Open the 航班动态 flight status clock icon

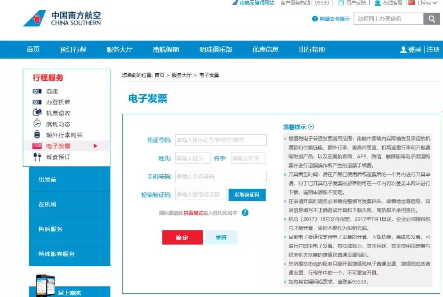pos(38,124)
